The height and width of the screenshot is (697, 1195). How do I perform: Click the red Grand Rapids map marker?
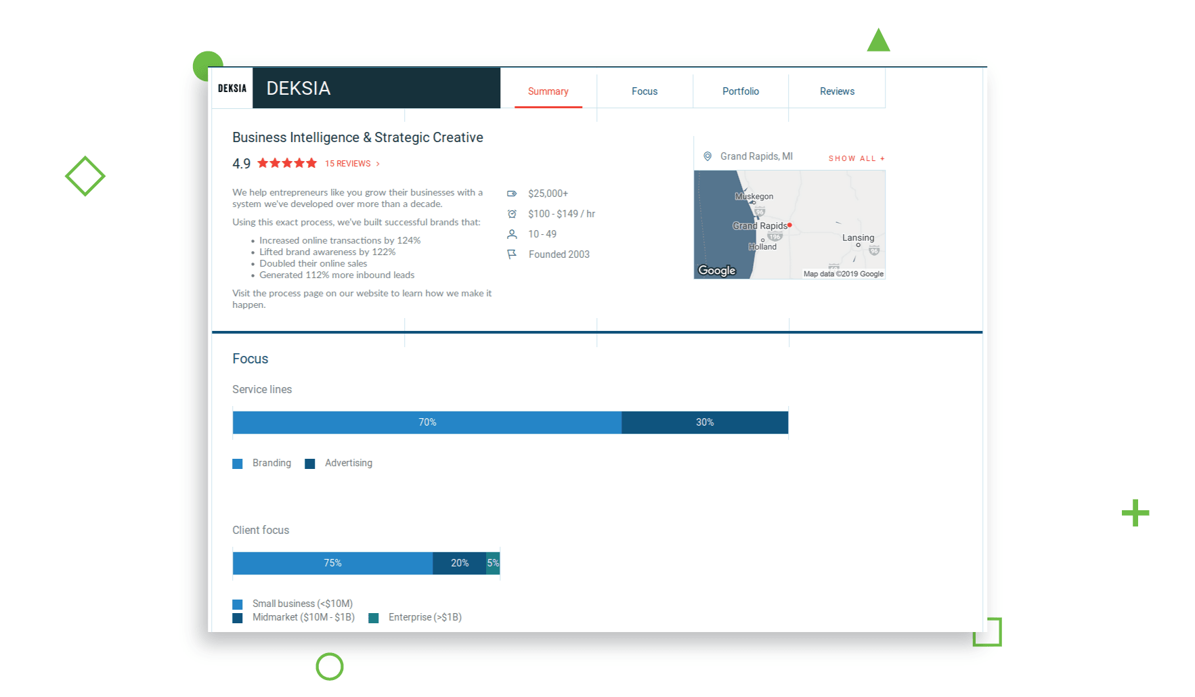pos(789,225)
